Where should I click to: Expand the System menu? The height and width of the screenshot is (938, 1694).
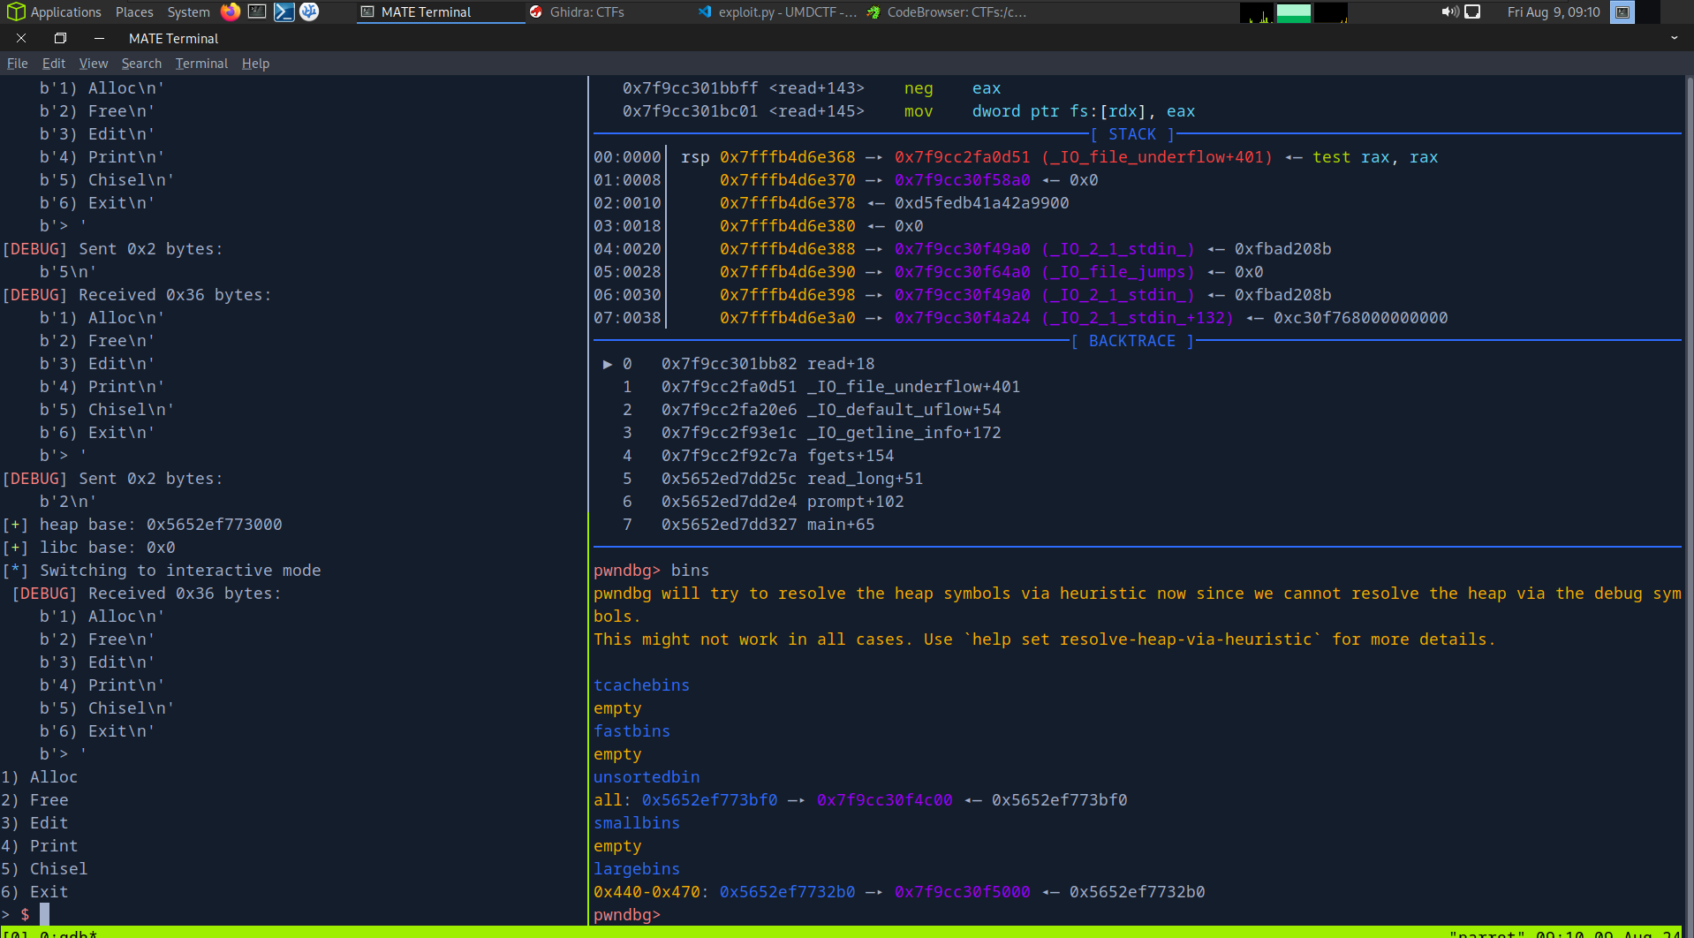tap(188, 11)
